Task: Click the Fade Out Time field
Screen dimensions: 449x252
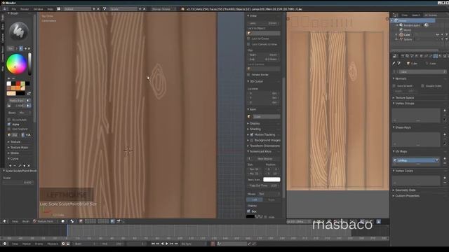Action: (264, 185)
